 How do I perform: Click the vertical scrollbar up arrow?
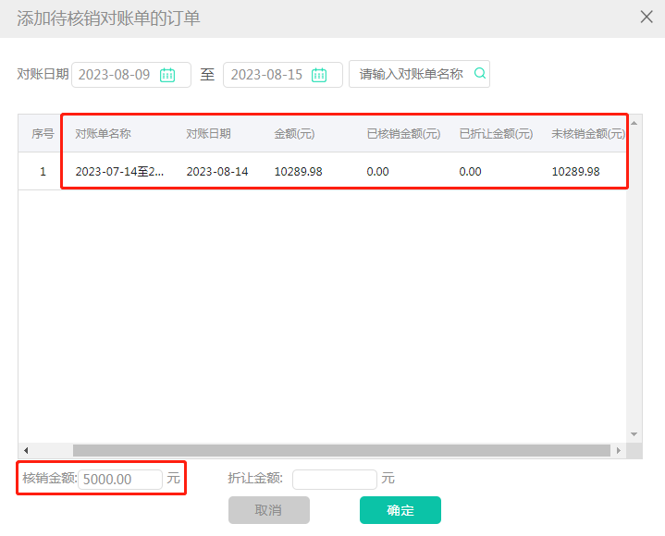click(634, 123)
